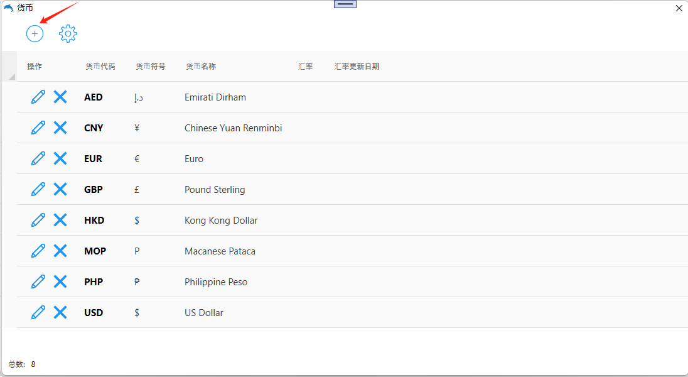Sort by 货币代码 column header
Screen dimensions: 688x377
pos(100,67)
